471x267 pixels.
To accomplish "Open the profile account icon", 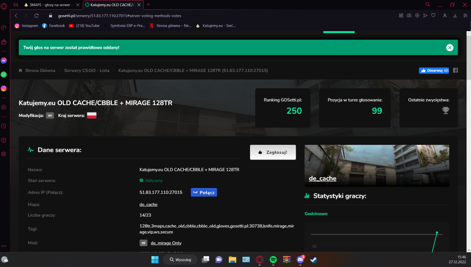I will tap(445, 16).
